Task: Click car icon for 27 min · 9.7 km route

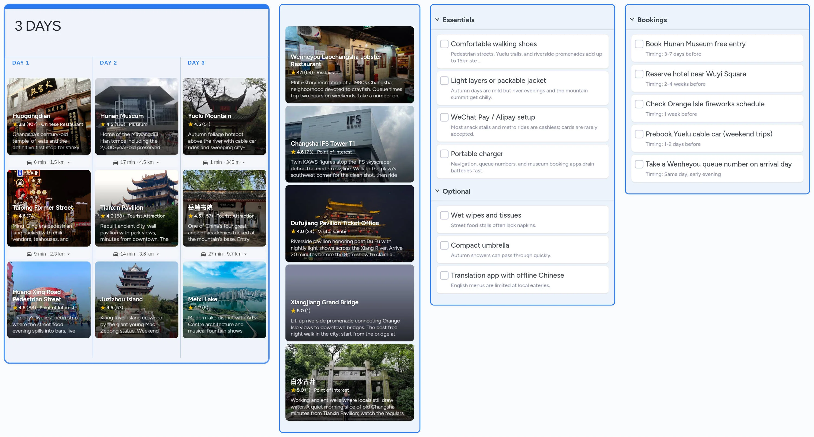Action: click(x=203, y=254)
